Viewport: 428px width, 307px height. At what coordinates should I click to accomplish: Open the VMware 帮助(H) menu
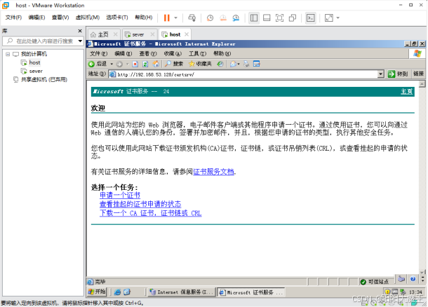144,18
